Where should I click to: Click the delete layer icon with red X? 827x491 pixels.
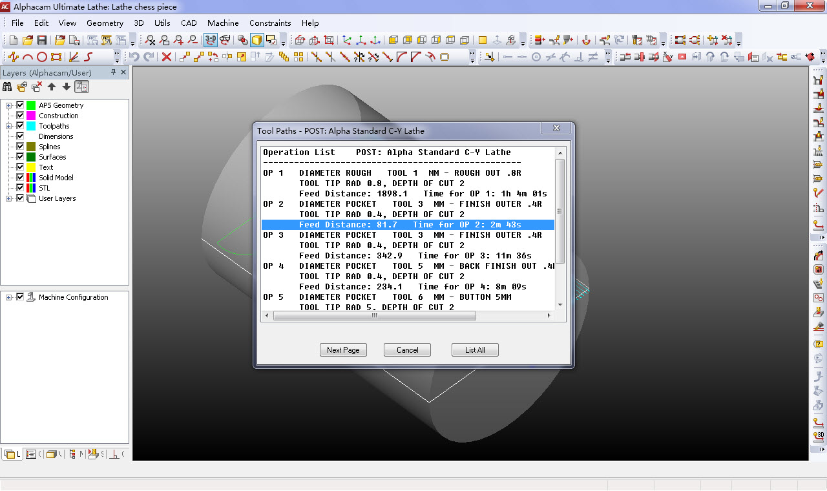(x=37, y=87)
